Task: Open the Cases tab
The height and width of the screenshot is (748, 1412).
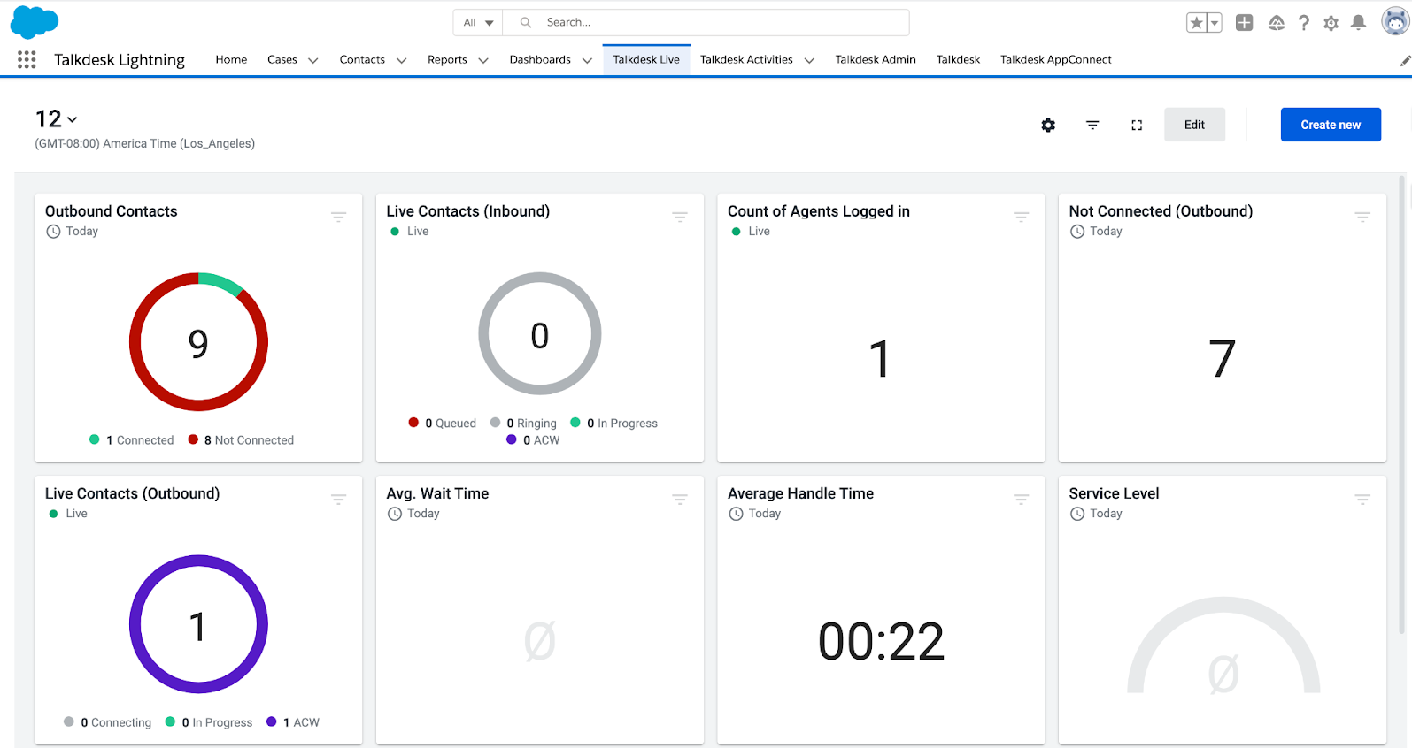Action: click(282, 59)
